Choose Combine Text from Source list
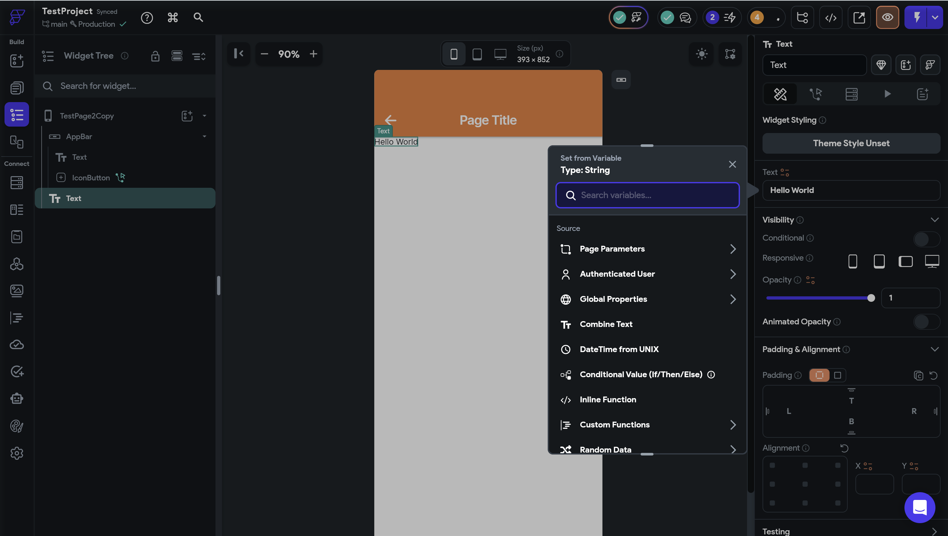 tap(606, 324)
